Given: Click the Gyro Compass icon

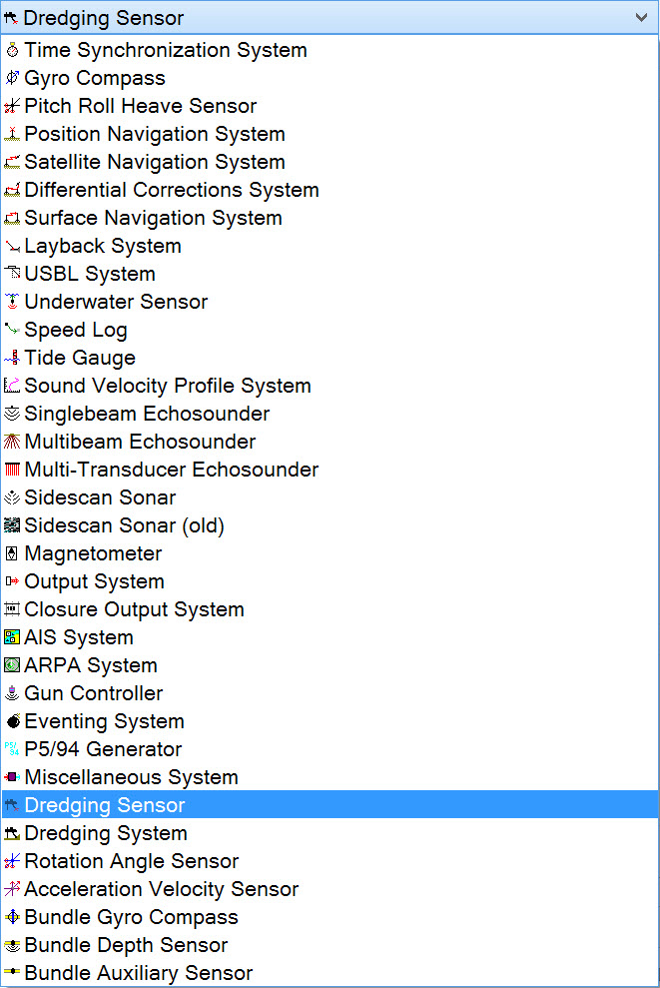Looking at the screenshot, I should [x=12, y=78].
